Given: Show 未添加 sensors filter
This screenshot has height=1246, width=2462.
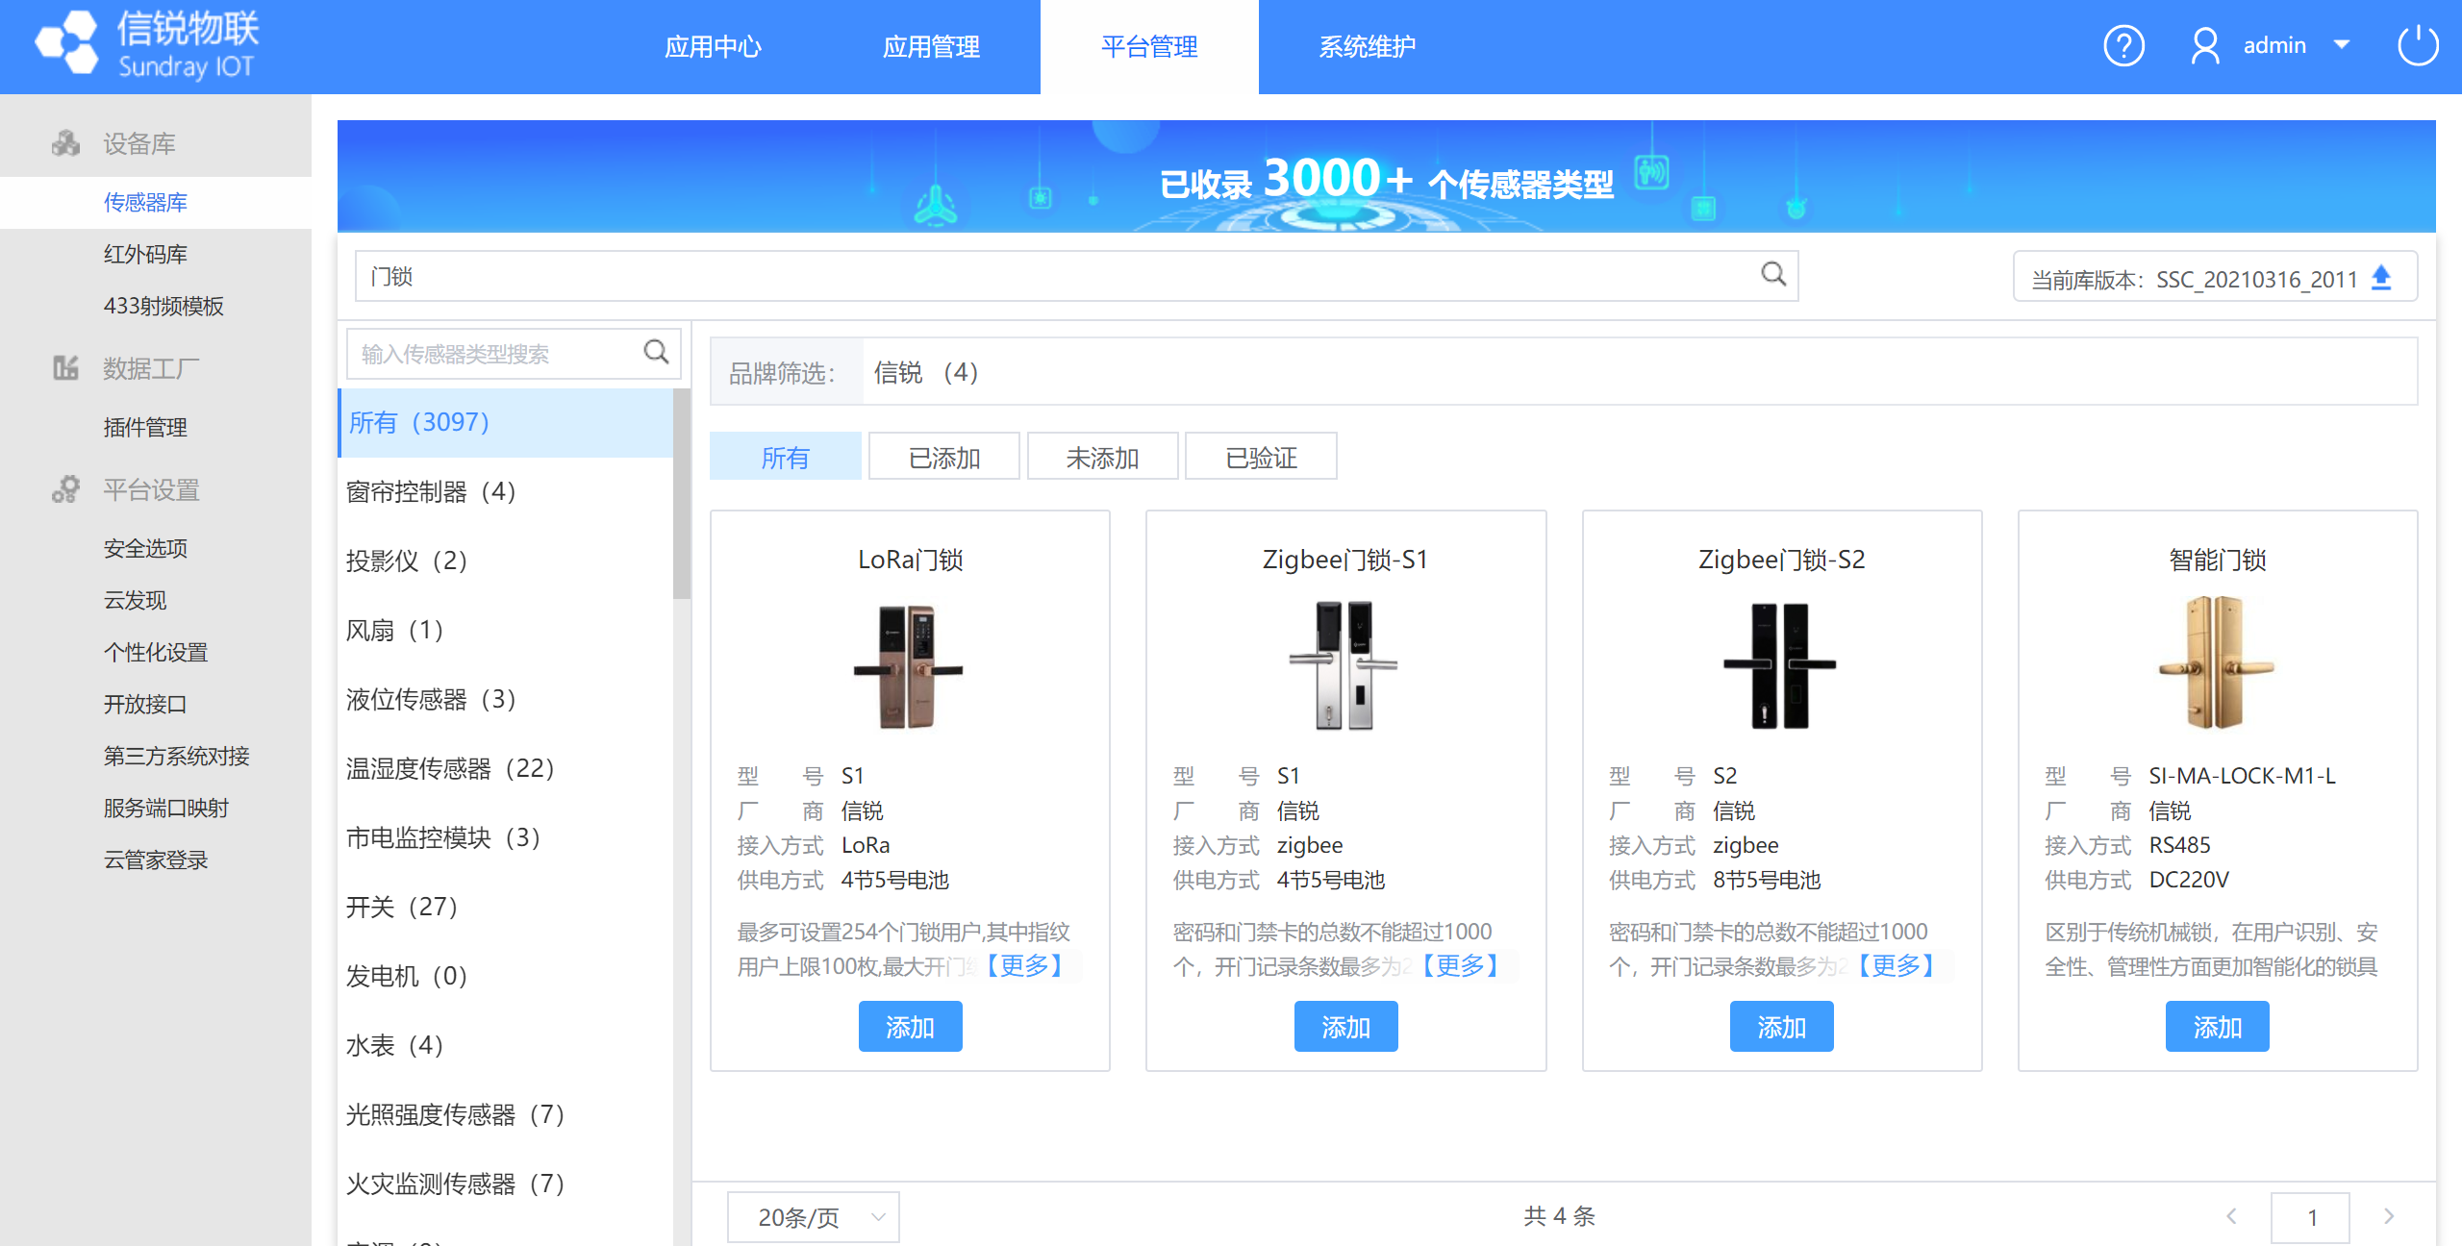Looking at the screenshot, I should (1102, 457).
